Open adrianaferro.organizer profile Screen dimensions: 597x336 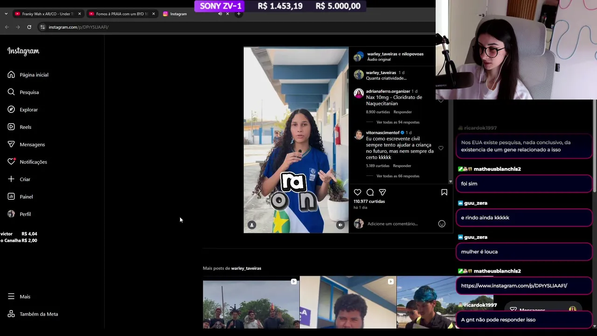click(x=388, y=91)
